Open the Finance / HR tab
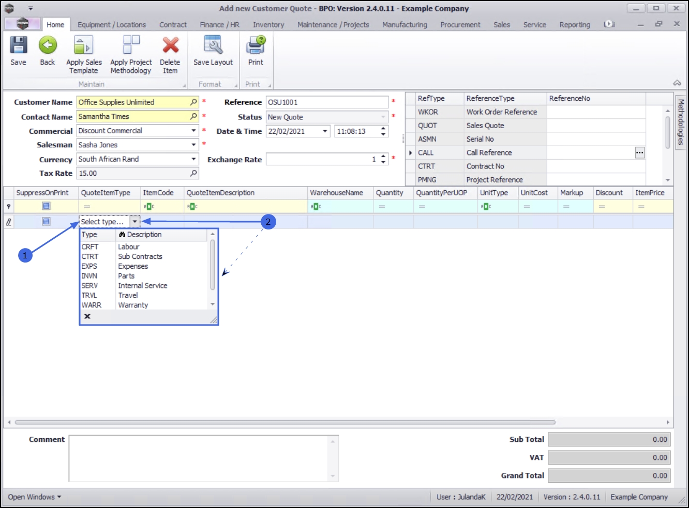Image resolution: width=689 pixels, height=508 pixels. pyautogui.click(x=220, y=24)
